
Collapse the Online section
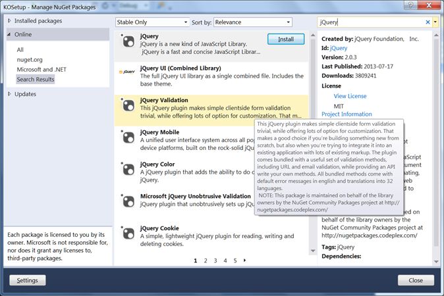9,34
